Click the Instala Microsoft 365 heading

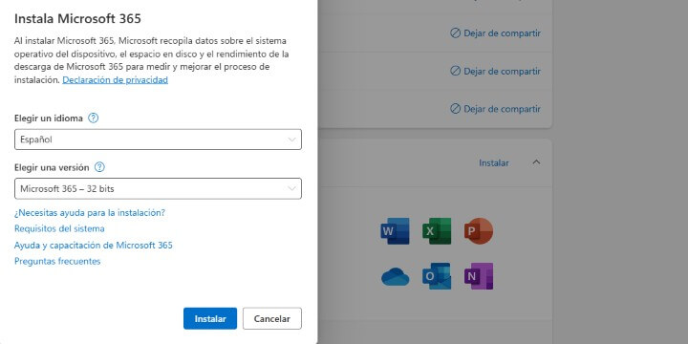[77, 18]
